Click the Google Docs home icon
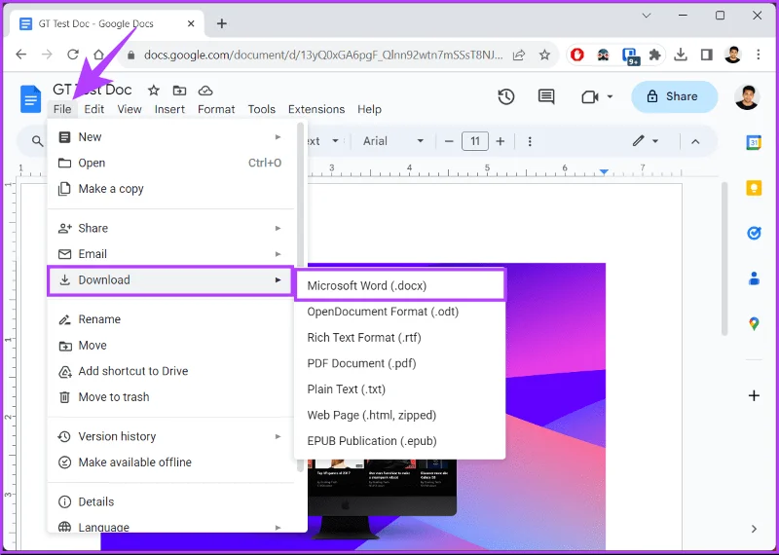 (x=31, y=99)
